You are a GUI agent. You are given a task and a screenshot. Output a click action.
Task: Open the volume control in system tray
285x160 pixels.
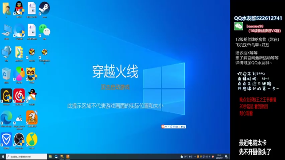(x=207, y=156)
